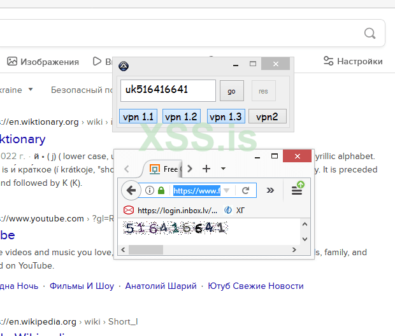Click the captcha image 516416641
This screenshot has width=395, height=336.
(x=176, y=228)
